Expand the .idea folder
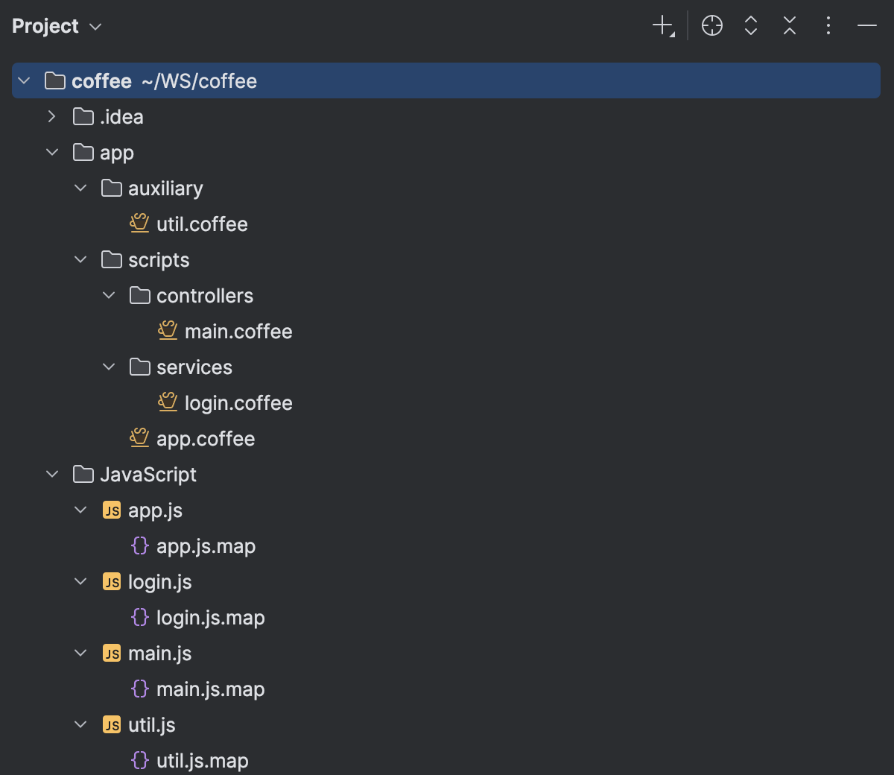 [x=51, y=116]
